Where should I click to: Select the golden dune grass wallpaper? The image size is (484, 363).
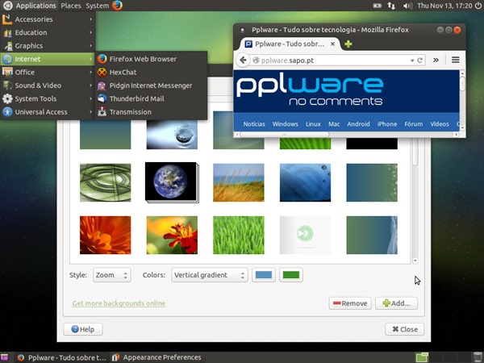click(239, 183)
